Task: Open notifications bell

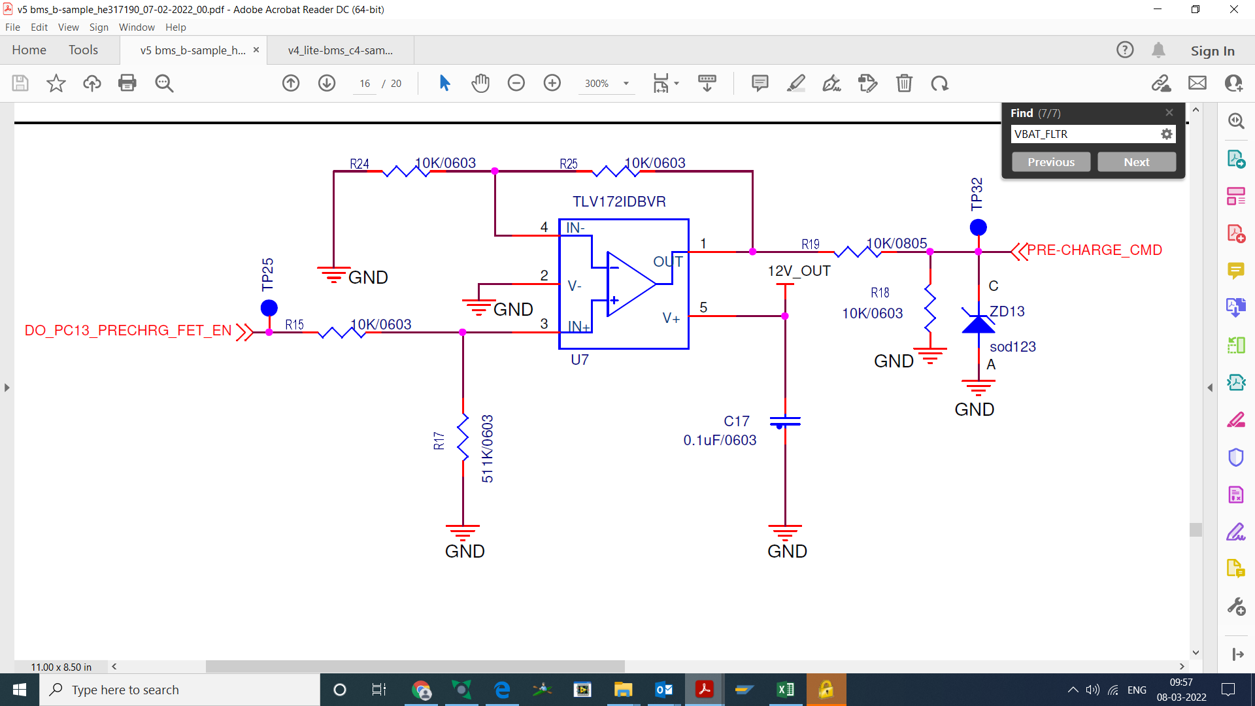Action: point(1159,50)
